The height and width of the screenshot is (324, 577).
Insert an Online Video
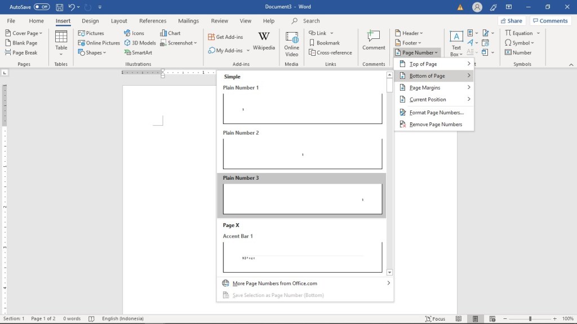[291, 43]
